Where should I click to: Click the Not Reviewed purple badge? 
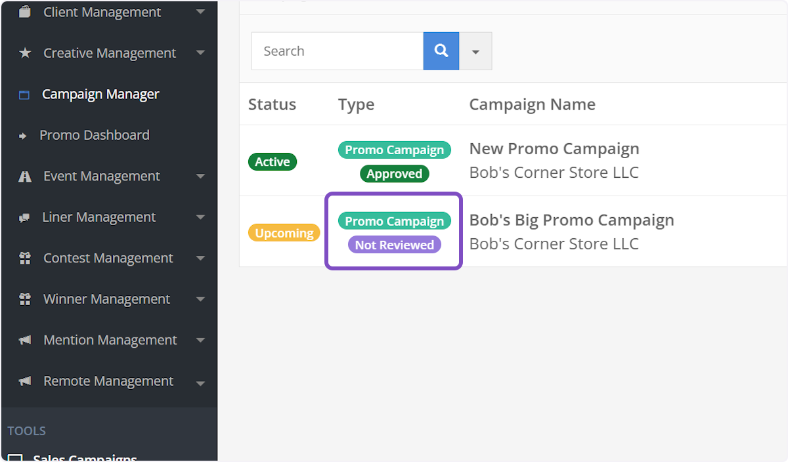[394, 245]
